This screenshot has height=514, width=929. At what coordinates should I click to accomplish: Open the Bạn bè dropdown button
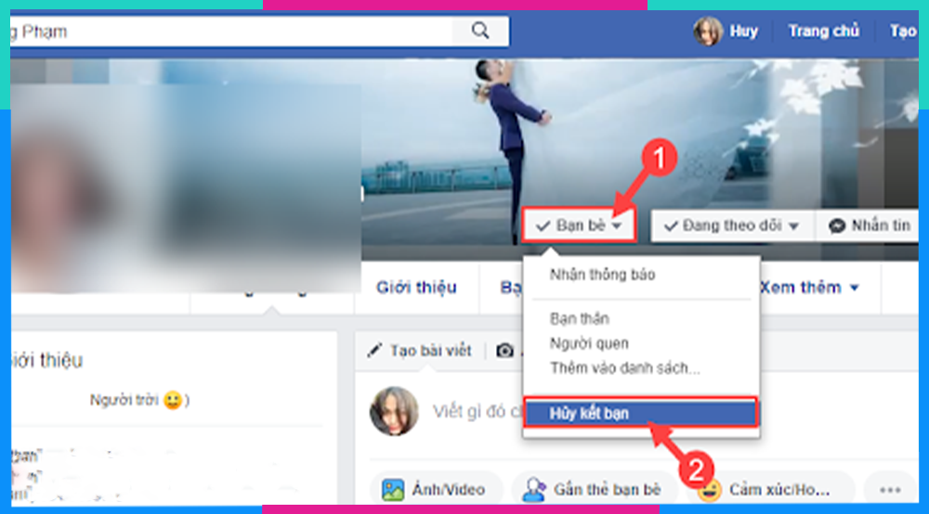(579, 225)
